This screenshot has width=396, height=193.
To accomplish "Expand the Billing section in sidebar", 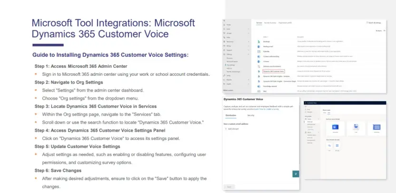I will point(249,46).
